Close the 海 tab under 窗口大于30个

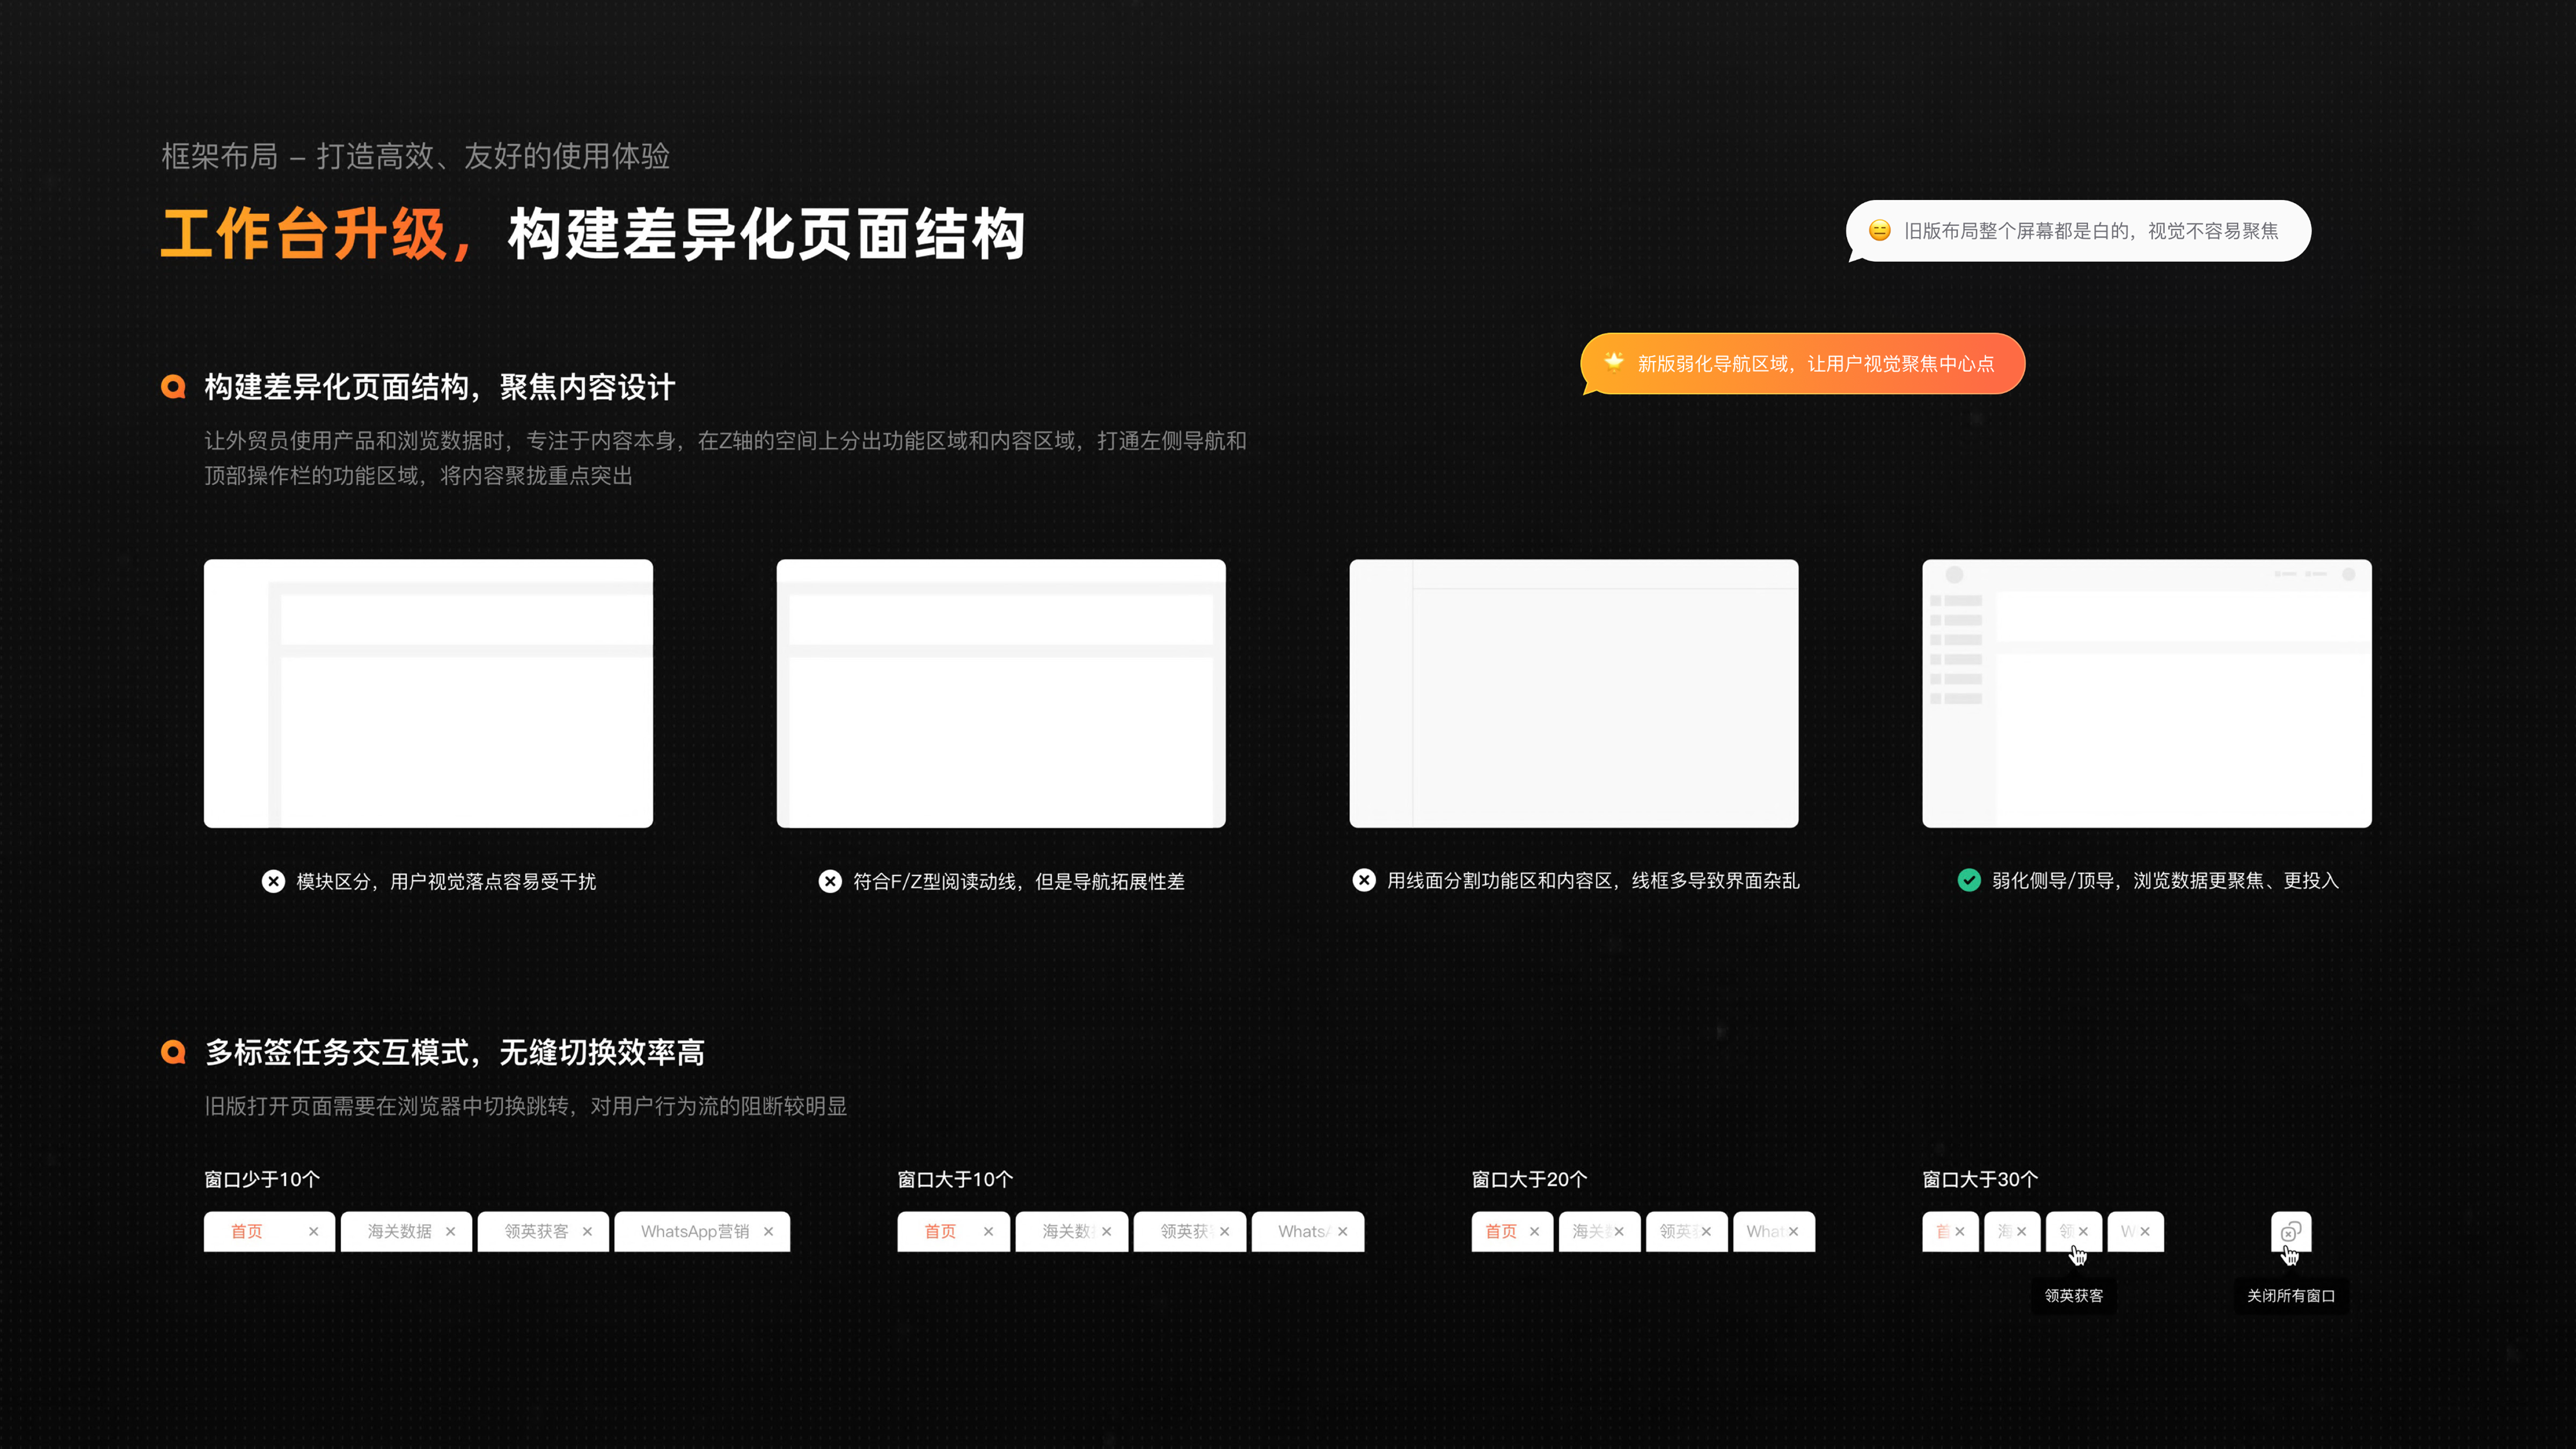pyautogui.click(x=2022, y=1231)
